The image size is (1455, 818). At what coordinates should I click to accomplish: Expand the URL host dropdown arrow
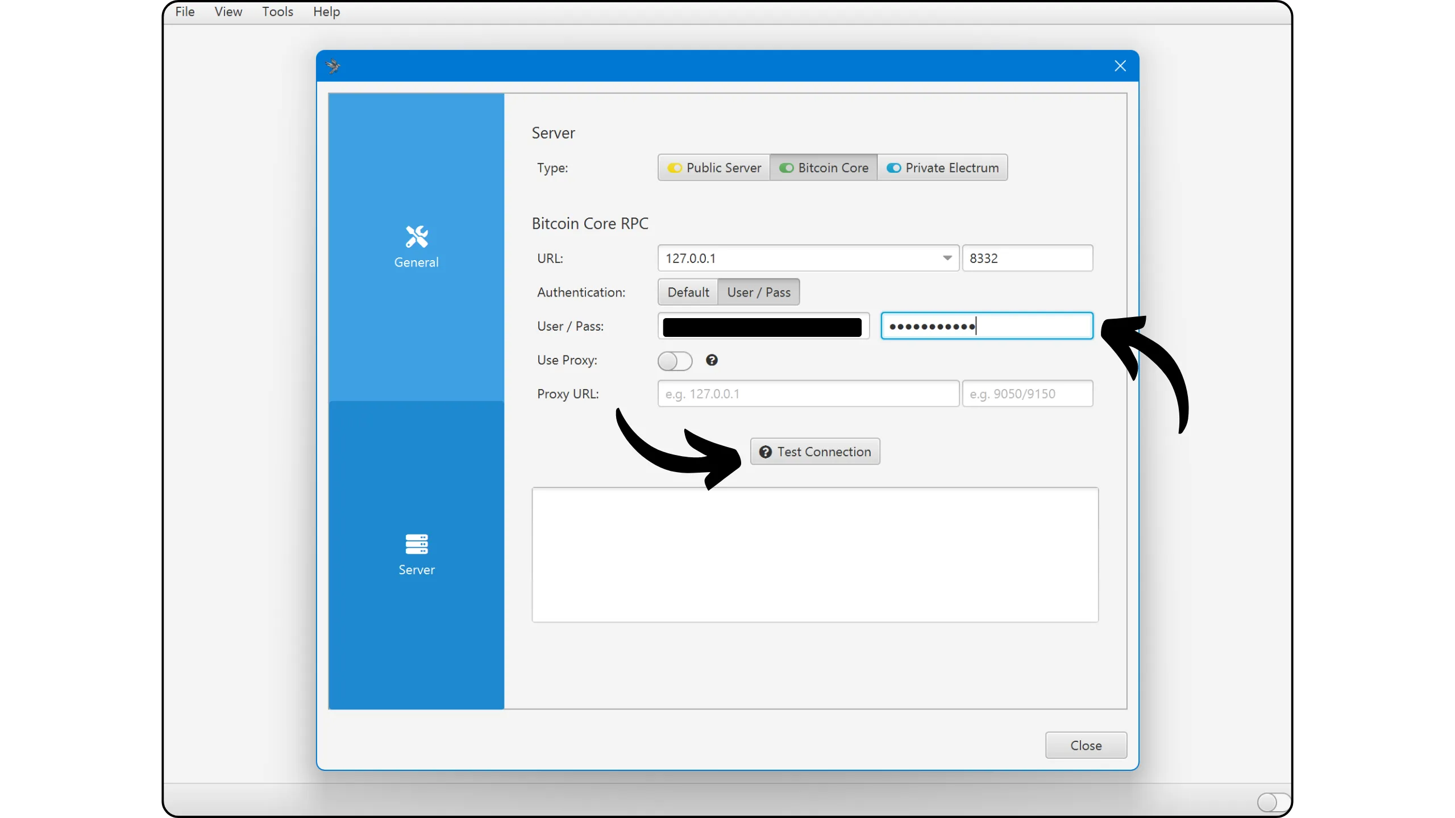click(947, 258)
